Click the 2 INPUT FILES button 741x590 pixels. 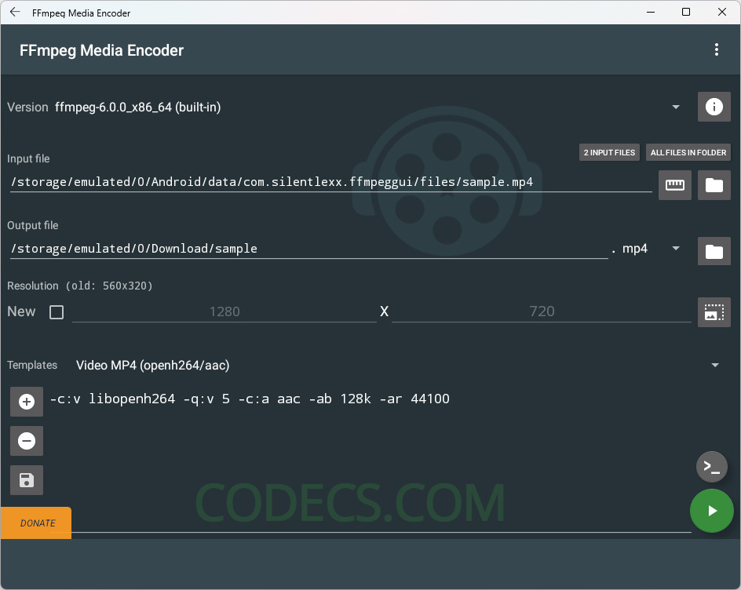pyautogui.click(x=609, y=152)
